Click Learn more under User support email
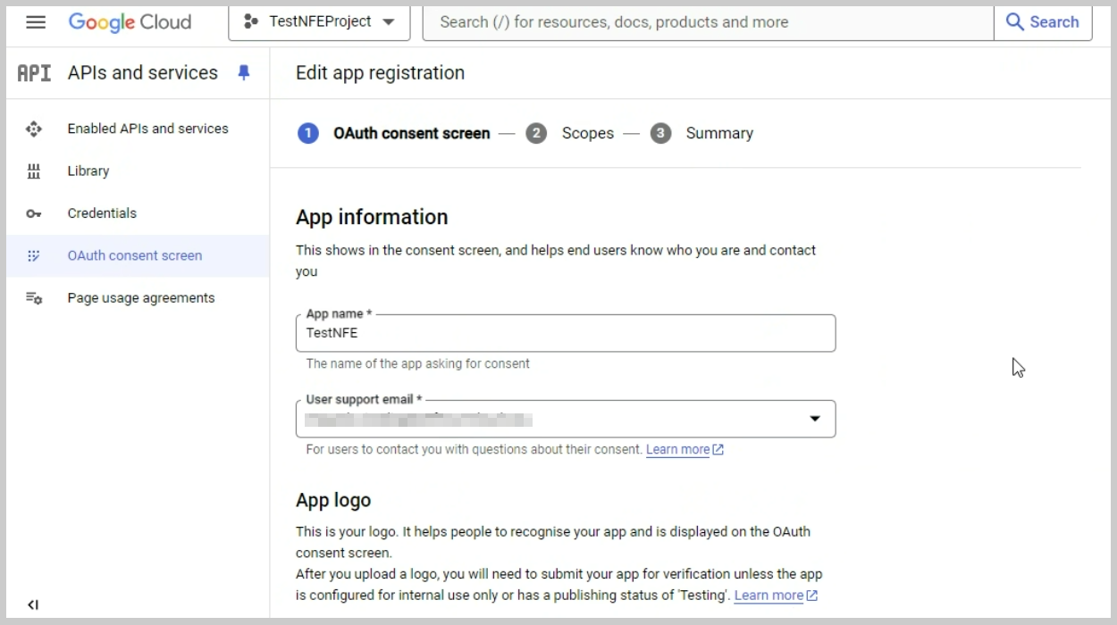This screenshot has height=625, width=1117. click(684, 450)
